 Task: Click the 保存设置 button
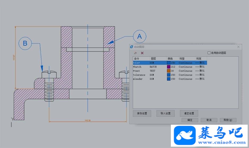coord(142,113)
